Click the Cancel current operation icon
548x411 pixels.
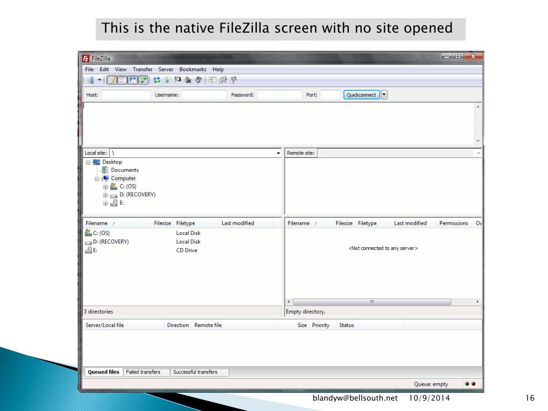click(x=178, y=80)
